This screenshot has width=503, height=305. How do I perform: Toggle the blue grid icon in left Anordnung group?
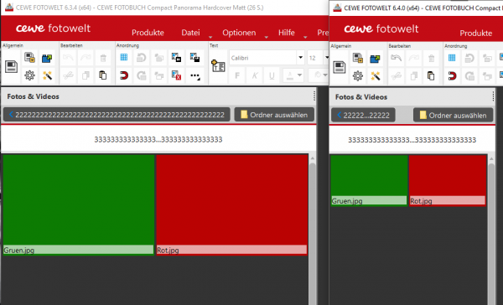pyautogui.click(x=124, y=58)
